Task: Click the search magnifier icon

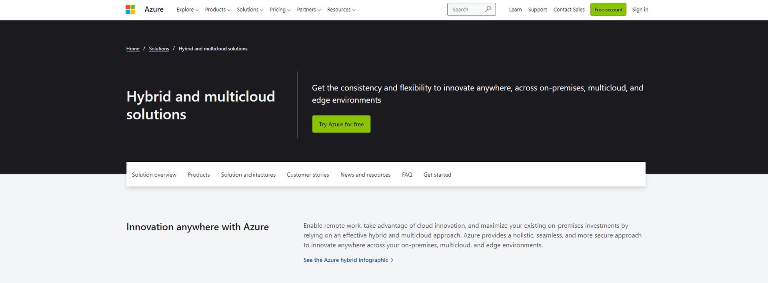Action: coord(488,9)
